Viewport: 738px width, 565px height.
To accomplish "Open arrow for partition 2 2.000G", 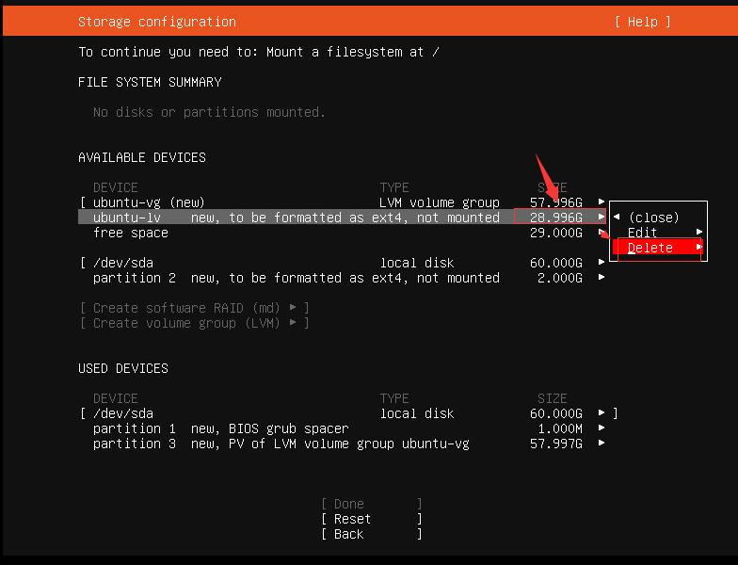I will tap(602, 278).
